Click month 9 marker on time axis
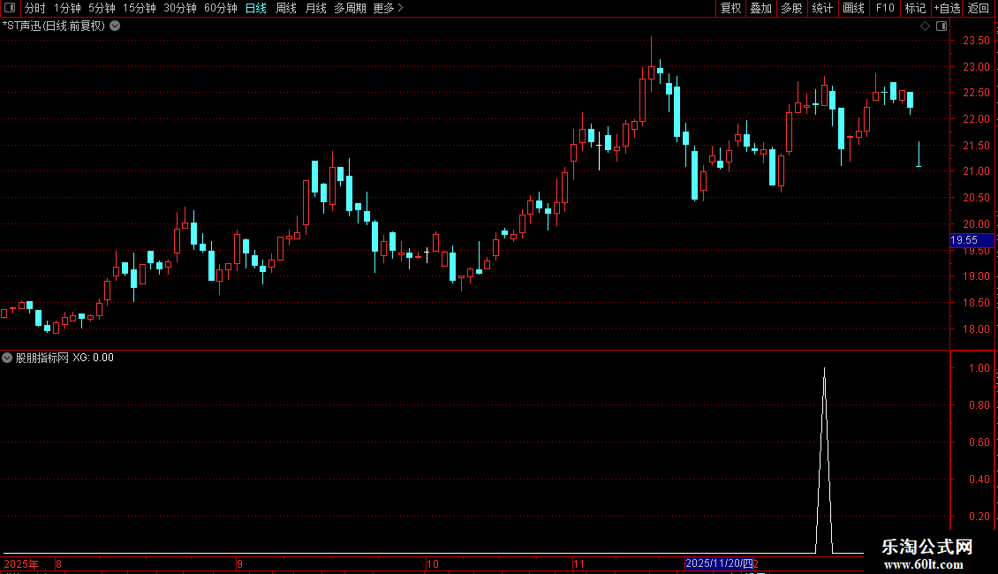This screenshot has height=574, width=998. coord(239,563)
